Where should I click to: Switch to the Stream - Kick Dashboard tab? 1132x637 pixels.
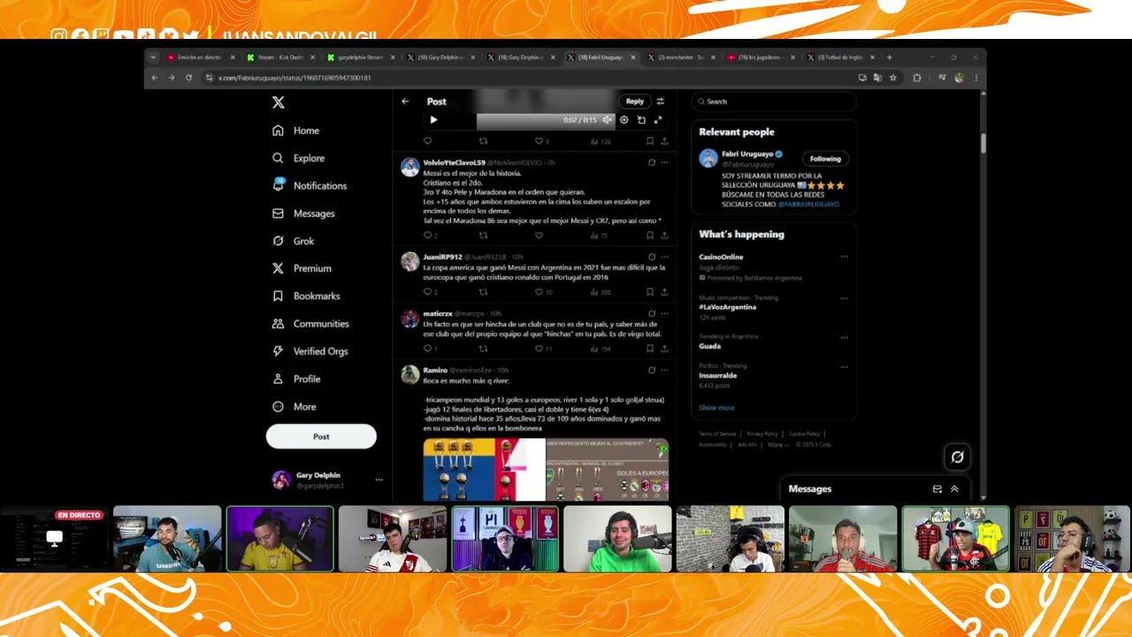tap(280, 58)
